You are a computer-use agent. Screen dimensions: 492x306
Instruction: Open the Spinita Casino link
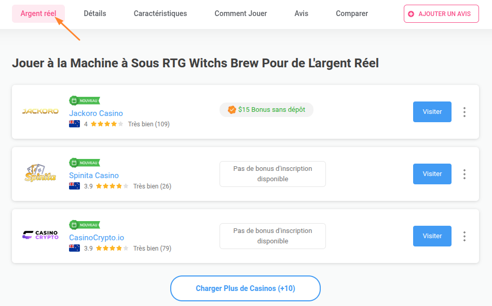[94, 176]
